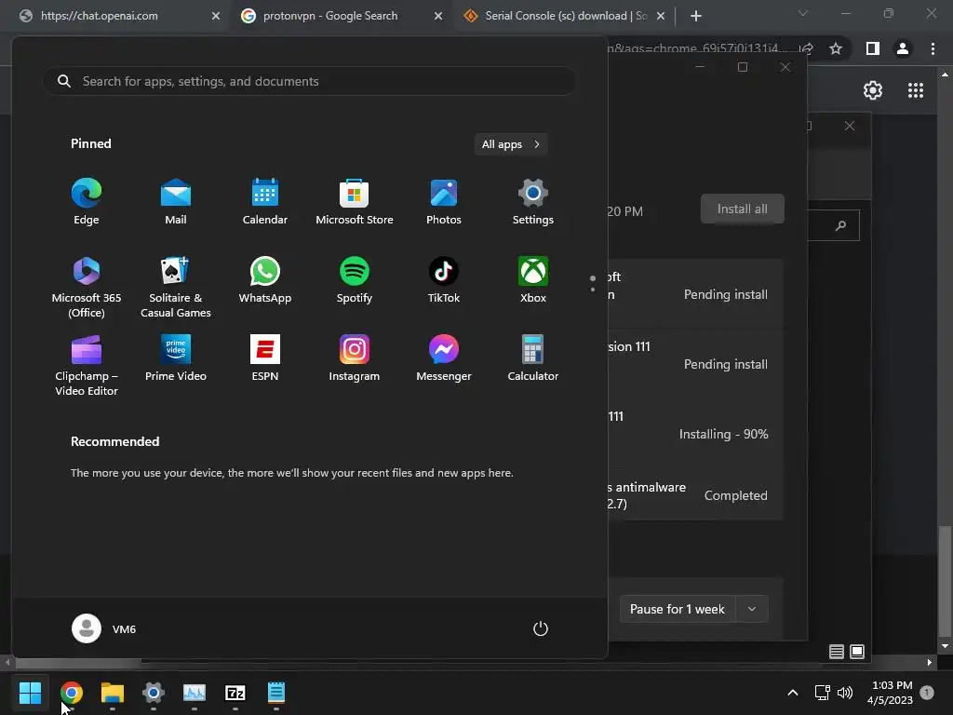Open the VM6 user account menu
This screenshot has width=953, height=715.
[104, 628]
